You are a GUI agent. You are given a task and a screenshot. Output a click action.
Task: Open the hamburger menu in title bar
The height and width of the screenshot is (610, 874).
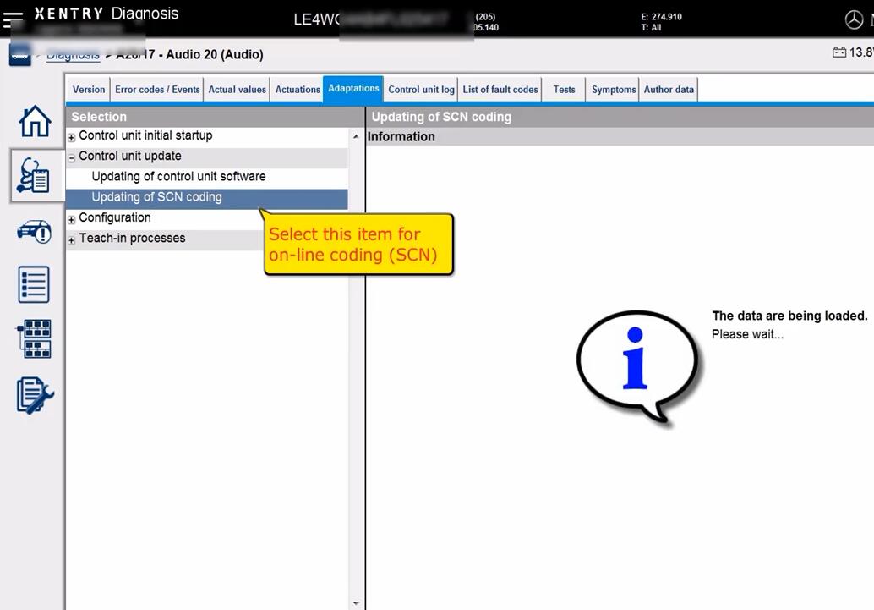click(x=12, y=19)
